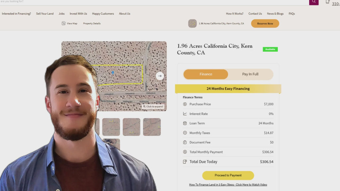
Task: Open the Interested in Financing? menu
Action: coord(16,14)
